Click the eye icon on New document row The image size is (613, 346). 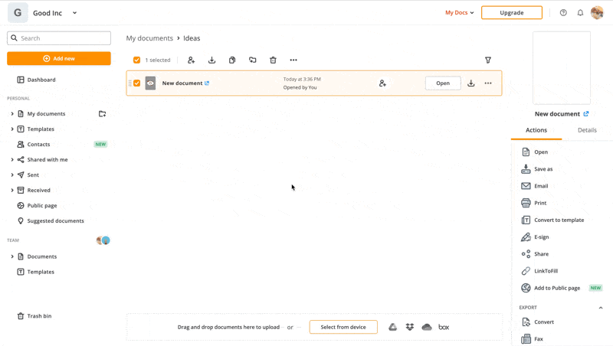click(x=150, y=83)
